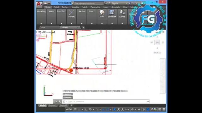
Task: Switch to the Layout1 tab
Action: coord(53,105)
